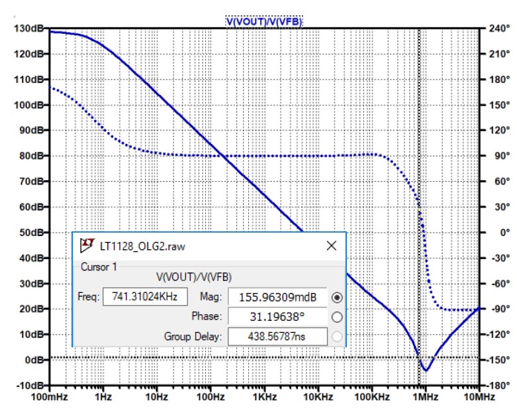The image size is (517, 409).
Task: Click the Mag field showing 155.96309mdB
Action: [277, 297]
